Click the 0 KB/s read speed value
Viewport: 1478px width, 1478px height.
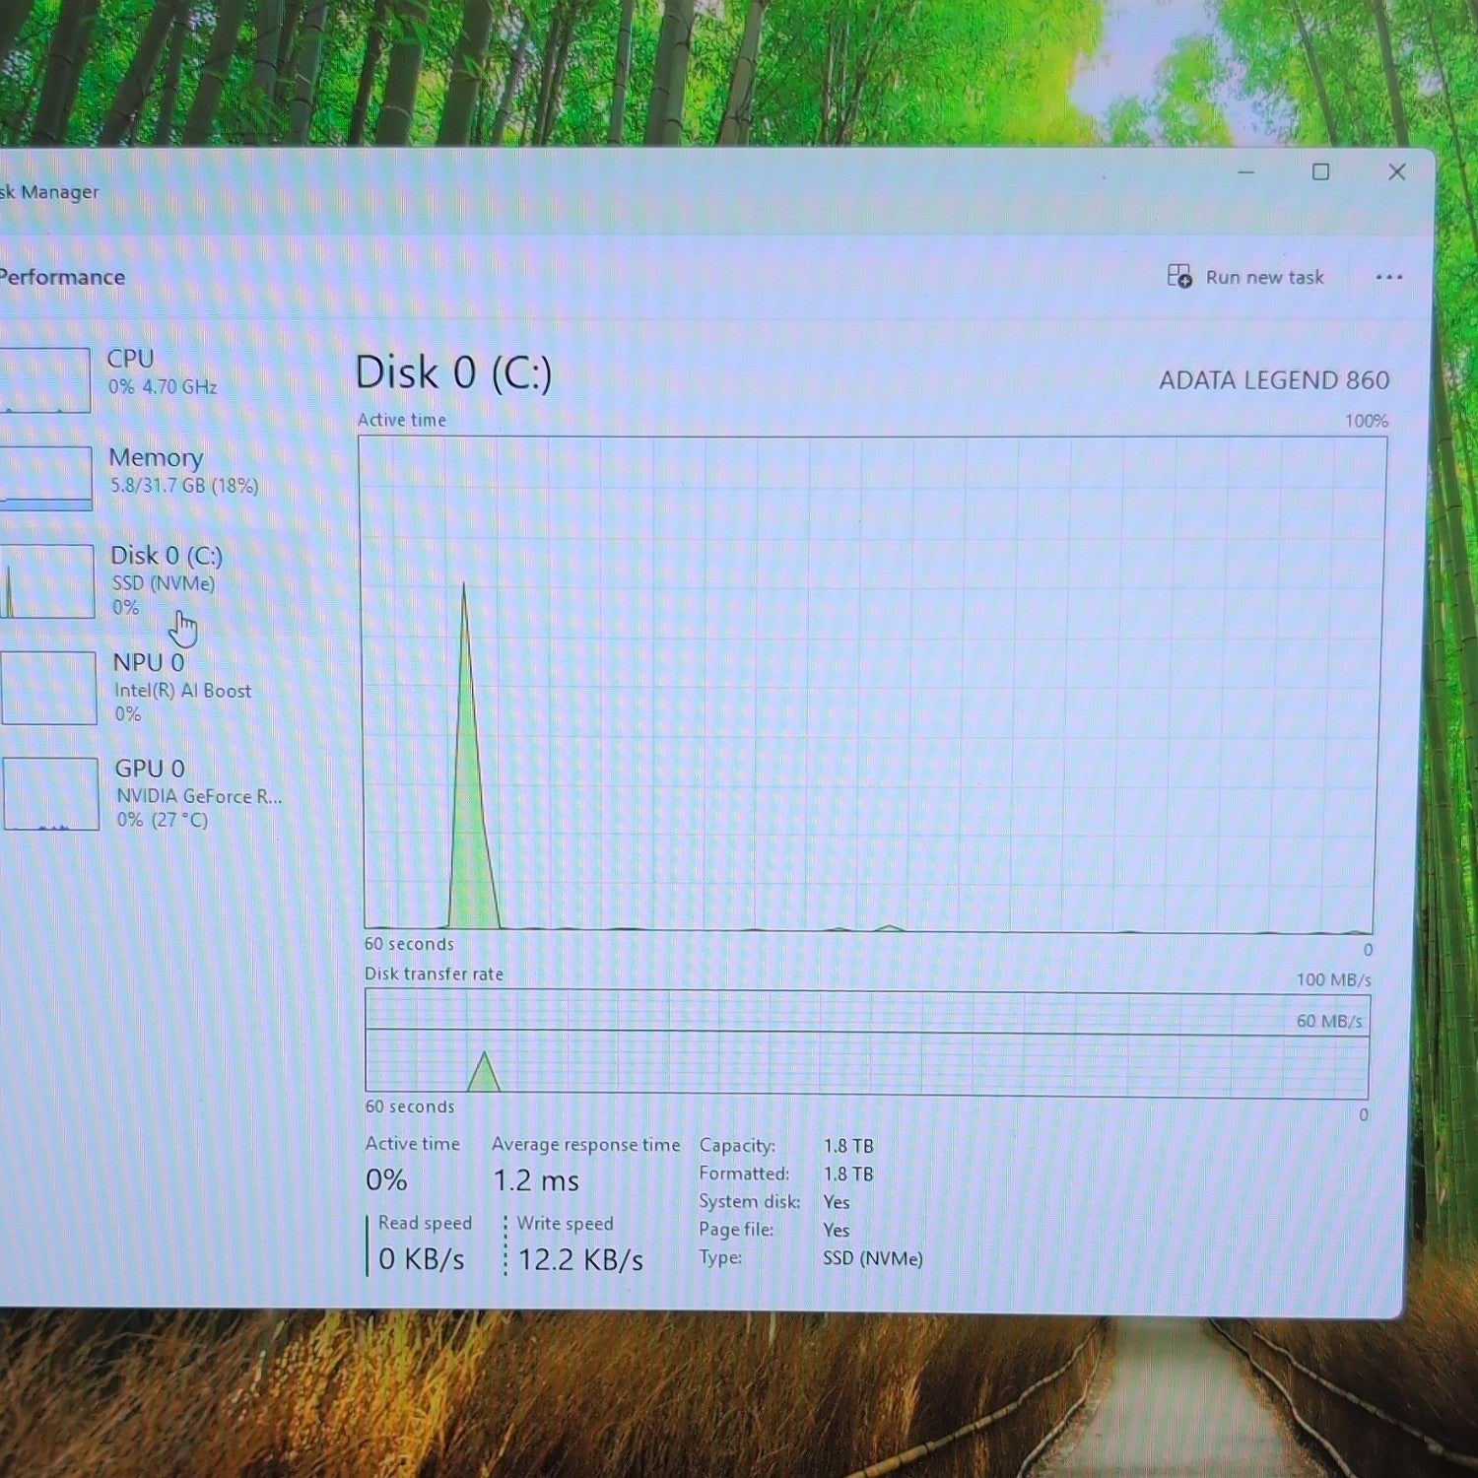pos(422,1259)
